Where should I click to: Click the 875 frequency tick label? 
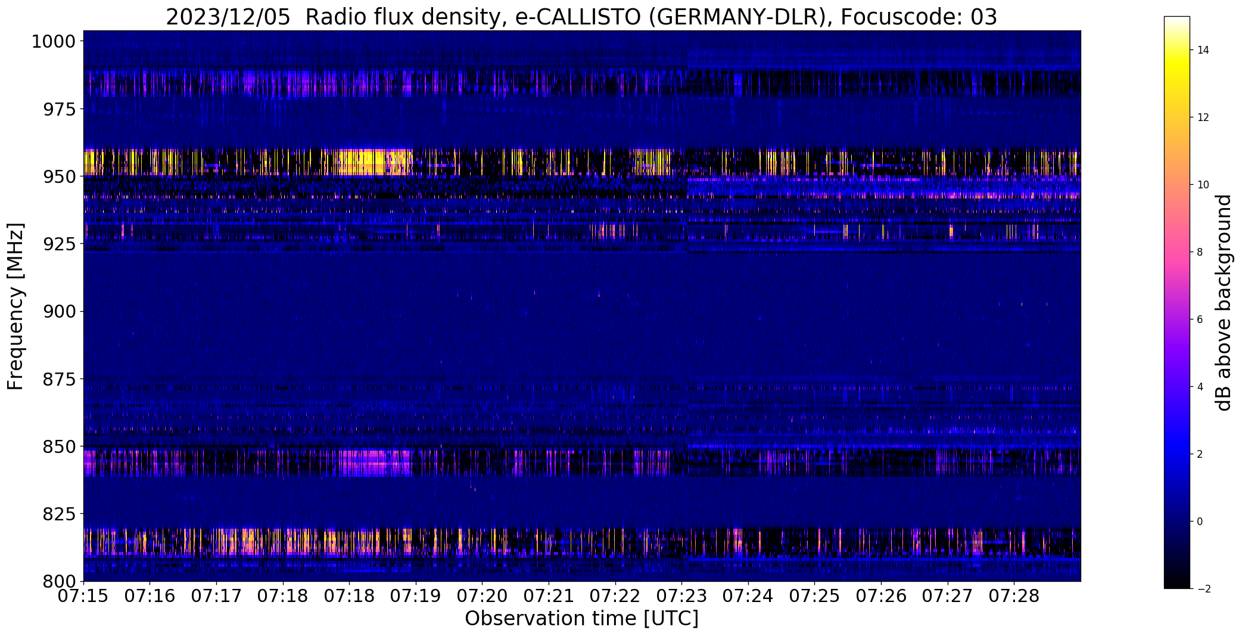[x=59, y=379]
